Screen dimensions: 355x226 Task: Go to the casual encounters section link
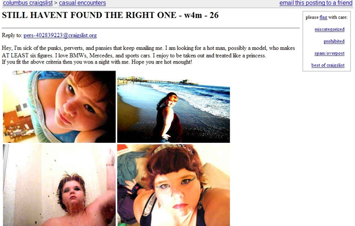(82, 3)
